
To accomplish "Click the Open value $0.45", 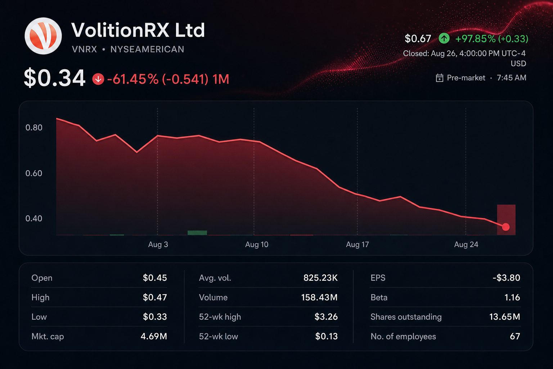I will (155, 278).
